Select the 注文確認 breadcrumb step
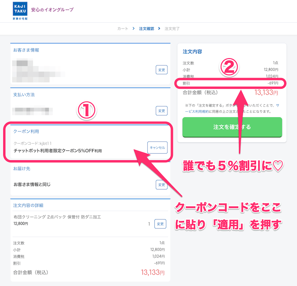 [146, 29]
